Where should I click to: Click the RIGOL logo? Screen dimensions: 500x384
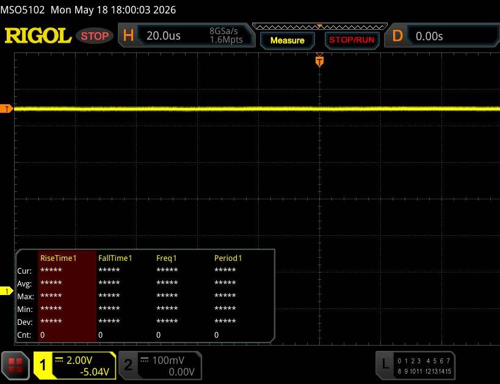[x=38, y=35]
